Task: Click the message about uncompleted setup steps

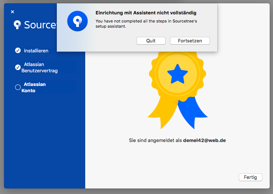Action: [146, 24]
